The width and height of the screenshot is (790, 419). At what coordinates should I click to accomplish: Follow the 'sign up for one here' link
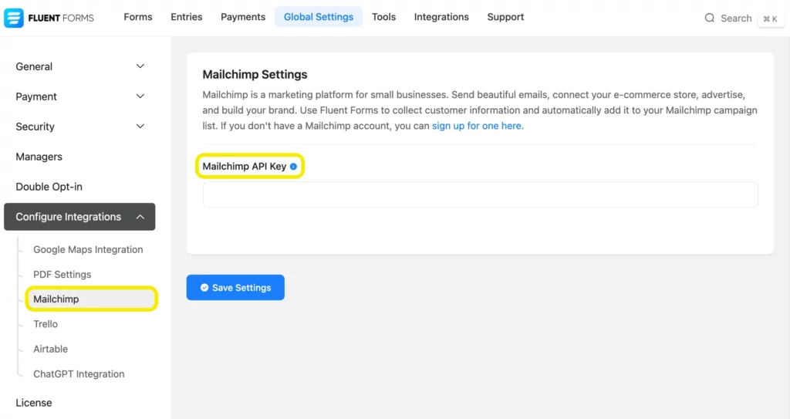pos(478,126)
